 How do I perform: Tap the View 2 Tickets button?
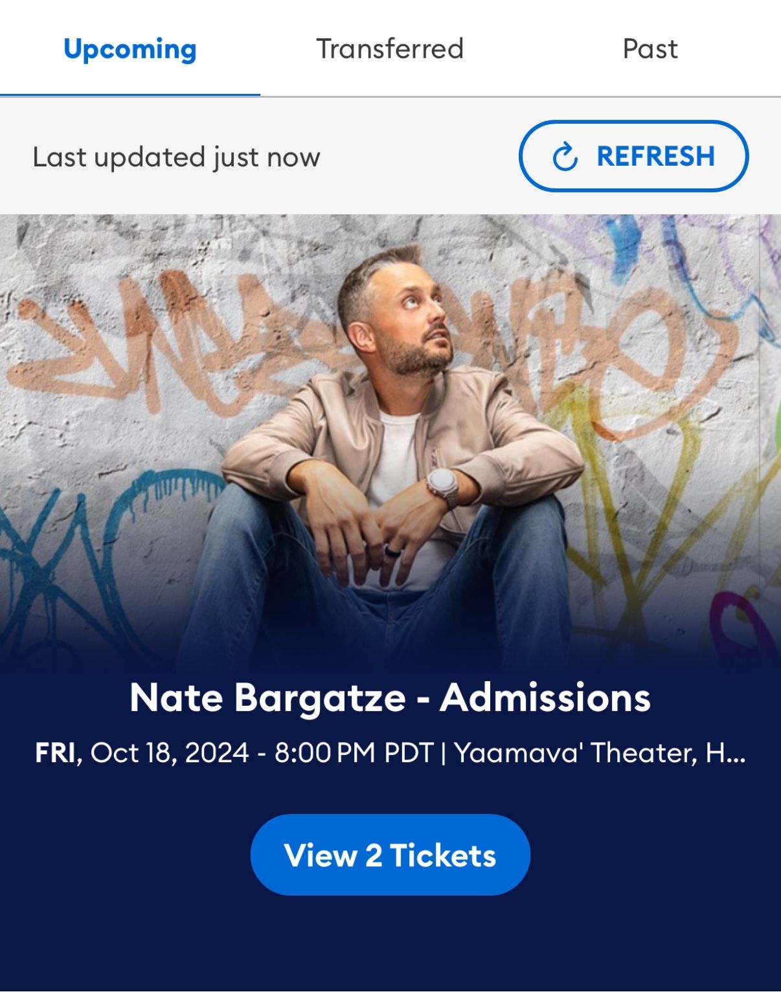click(390, 855)
